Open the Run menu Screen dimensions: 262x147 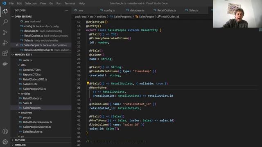point(59,3)
